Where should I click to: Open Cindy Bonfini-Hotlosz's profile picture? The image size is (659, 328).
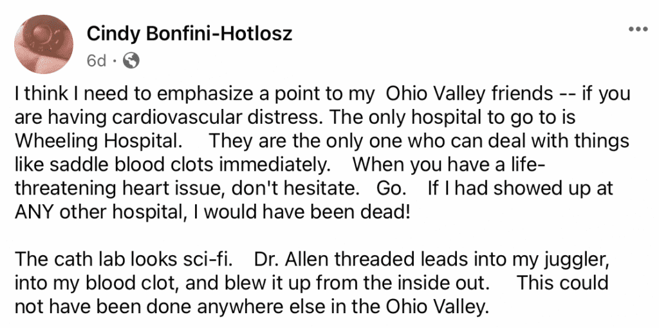click(44, 44)
